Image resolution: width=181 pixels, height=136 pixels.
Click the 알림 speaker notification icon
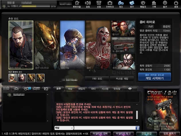coord(88,4)
